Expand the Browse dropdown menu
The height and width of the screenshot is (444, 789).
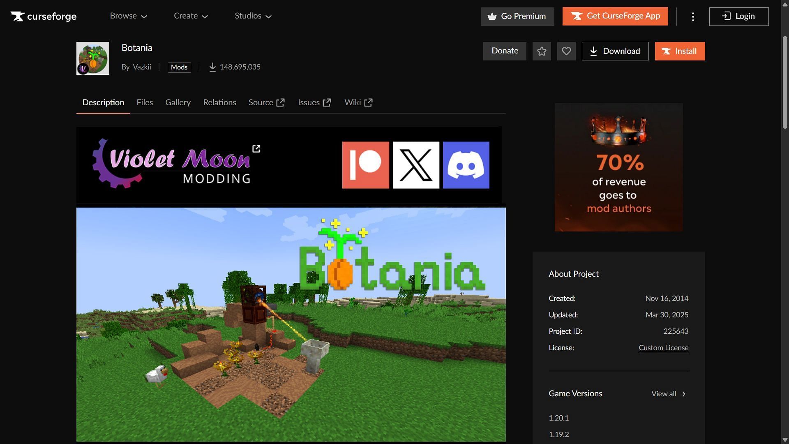click(128, 16)
